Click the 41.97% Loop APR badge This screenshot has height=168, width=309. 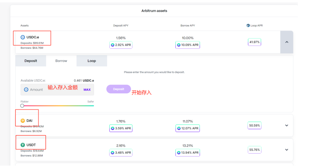[254, 42]
